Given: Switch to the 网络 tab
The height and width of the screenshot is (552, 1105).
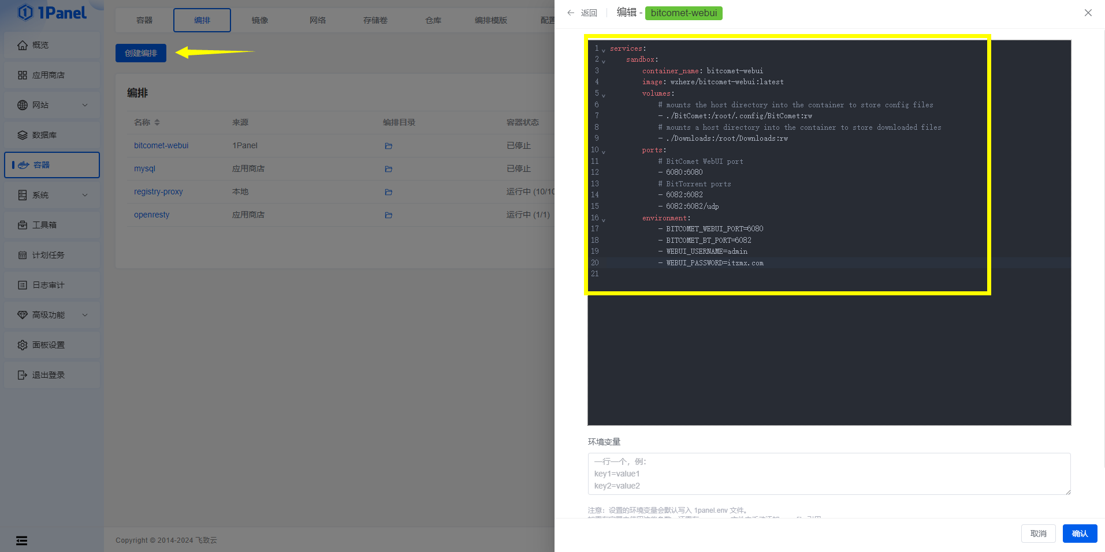Looking at the screenshot, I should 318,20.
